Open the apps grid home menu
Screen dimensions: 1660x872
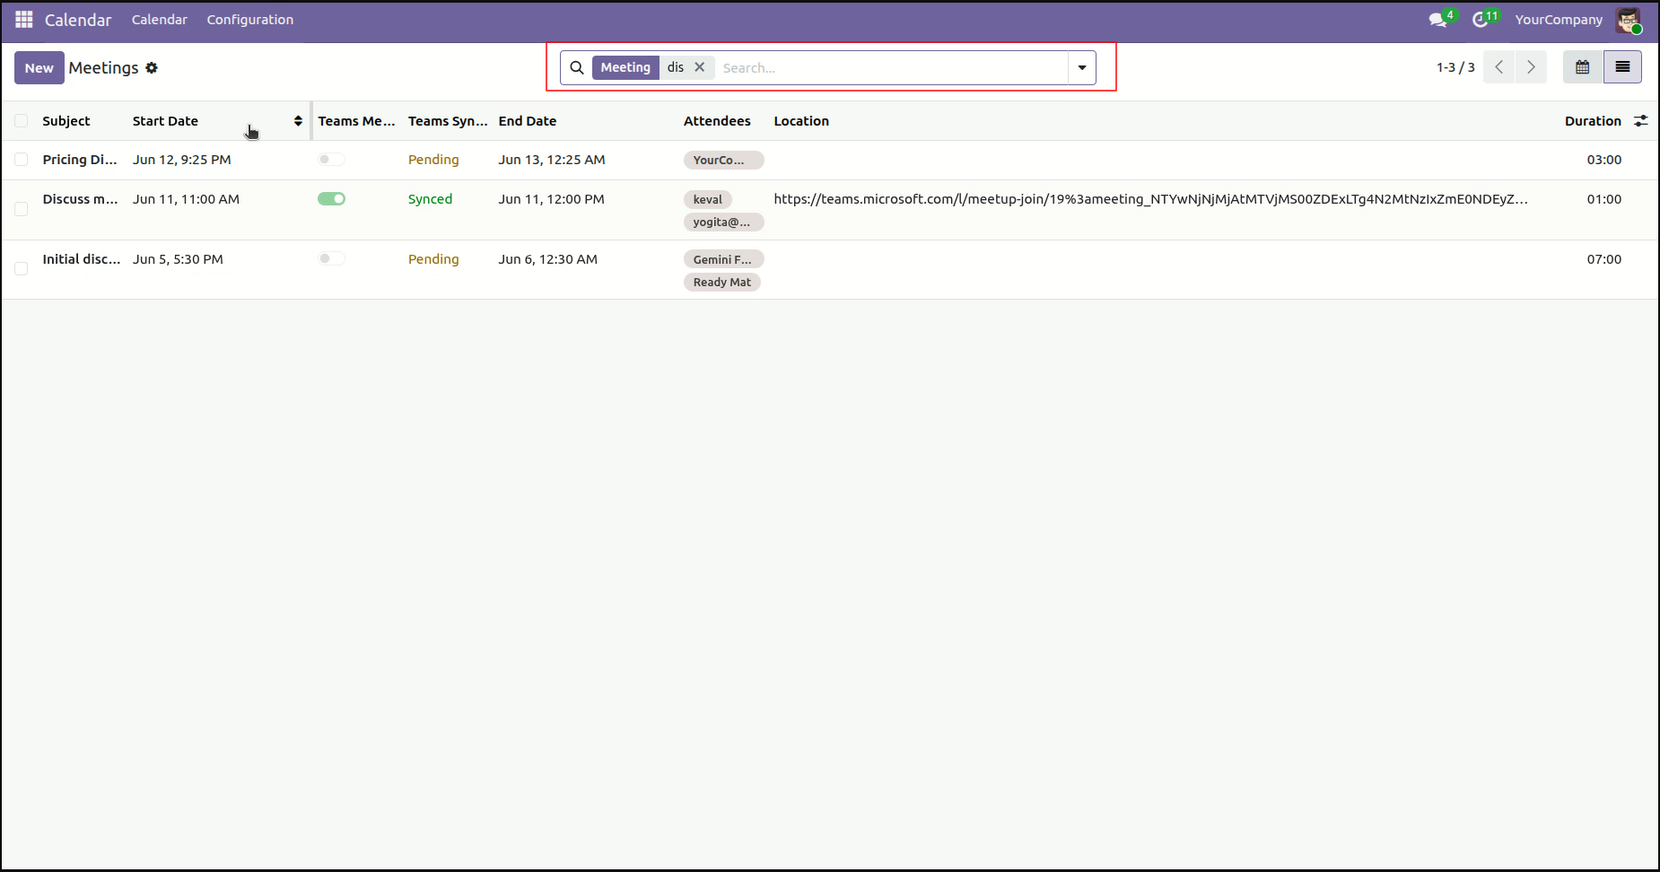(24, 20)
